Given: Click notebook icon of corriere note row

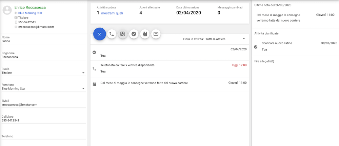Looking at the screenshot, I should [x=94, y=84].
